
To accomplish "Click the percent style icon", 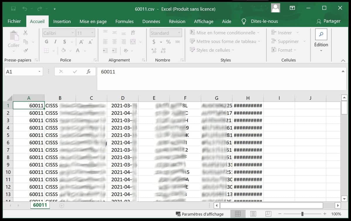I will 168,42.
